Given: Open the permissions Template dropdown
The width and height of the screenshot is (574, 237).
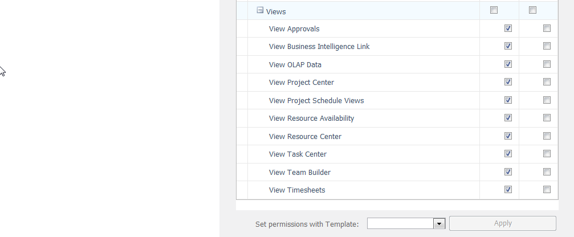Looking at the screenshot, I should 439,223.
